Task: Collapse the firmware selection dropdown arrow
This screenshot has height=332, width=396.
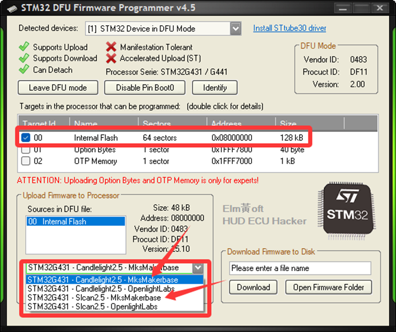Action: (x=198, y=268)
